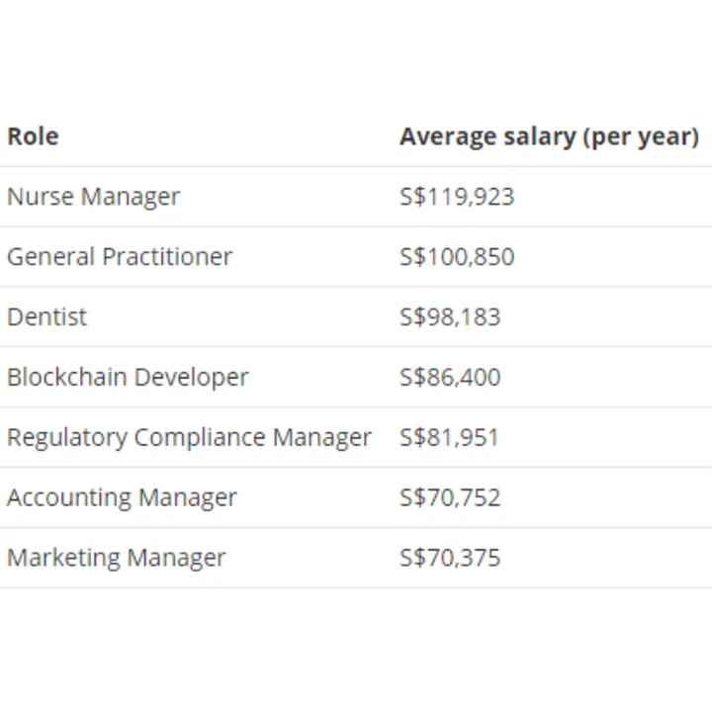712x712 pixels.
Task: Click the Regulatory Compliance Manager cell
Action: point(189,438)
